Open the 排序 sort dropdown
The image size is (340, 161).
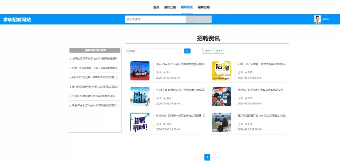click(x=218, y=51)
